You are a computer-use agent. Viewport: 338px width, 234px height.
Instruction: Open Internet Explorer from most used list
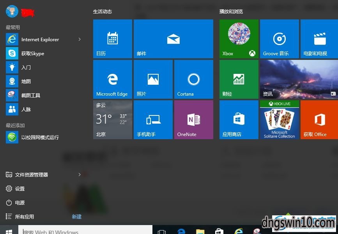tap(40, 39)
